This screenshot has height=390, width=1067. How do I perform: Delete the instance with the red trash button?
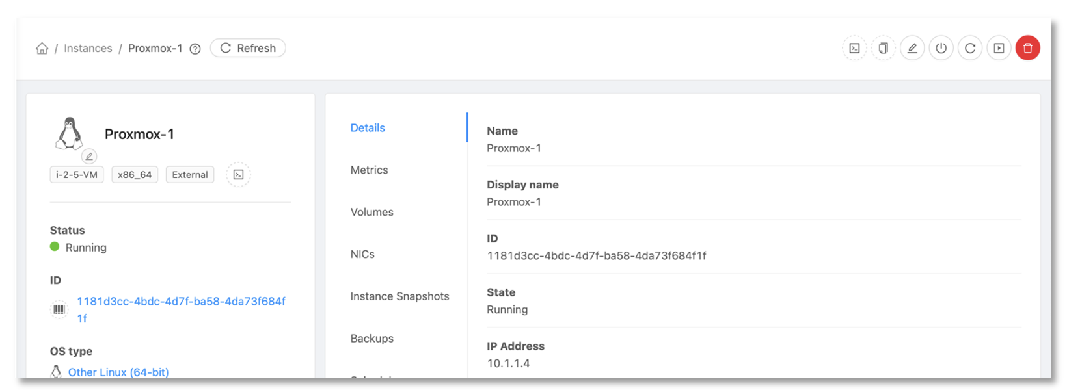click(1028, 48)
